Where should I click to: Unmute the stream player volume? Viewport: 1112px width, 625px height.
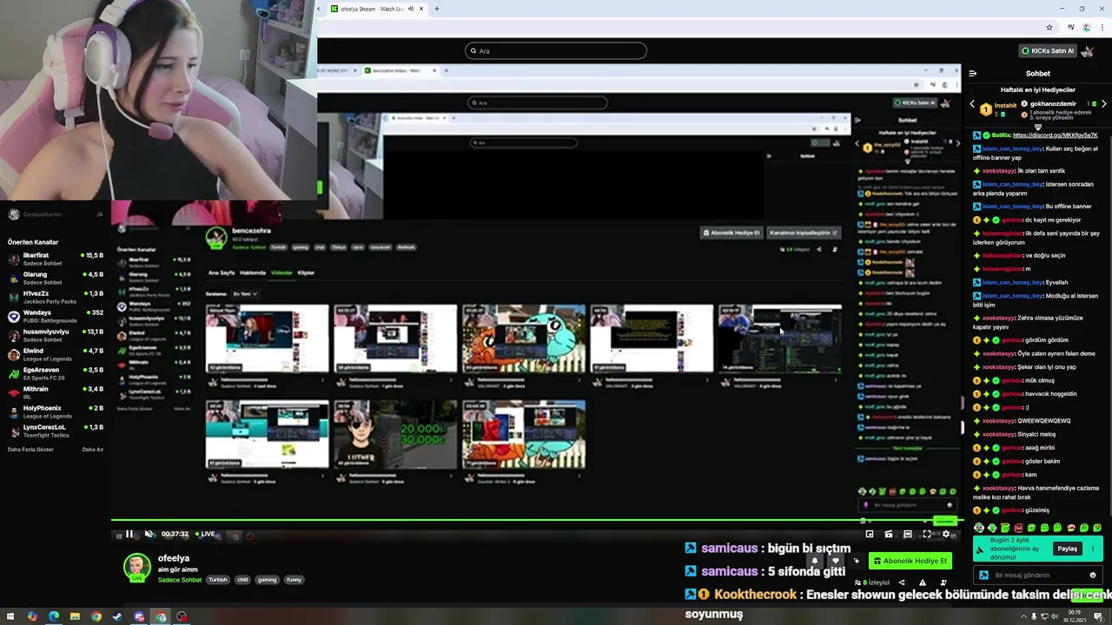(149, 534)
